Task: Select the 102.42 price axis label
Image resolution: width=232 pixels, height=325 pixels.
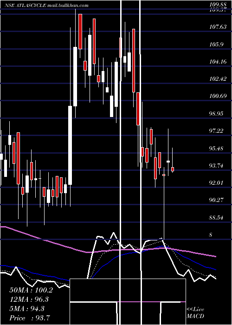Action: click(x=218, y=79)
